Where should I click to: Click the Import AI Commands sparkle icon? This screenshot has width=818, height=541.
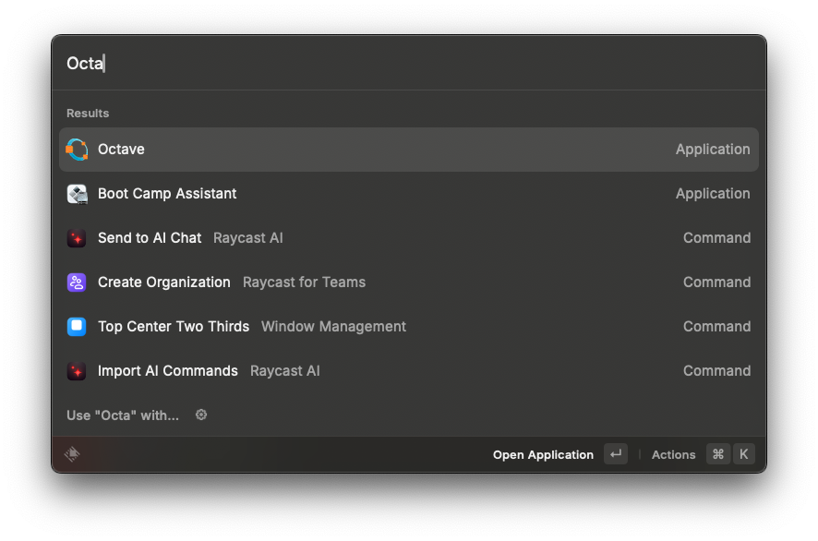(x=77, y=371)
